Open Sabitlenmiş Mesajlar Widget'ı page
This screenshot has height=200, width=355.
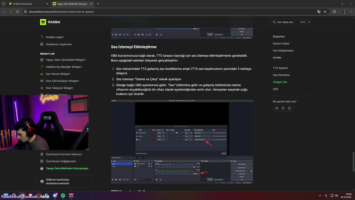(64, 67)
